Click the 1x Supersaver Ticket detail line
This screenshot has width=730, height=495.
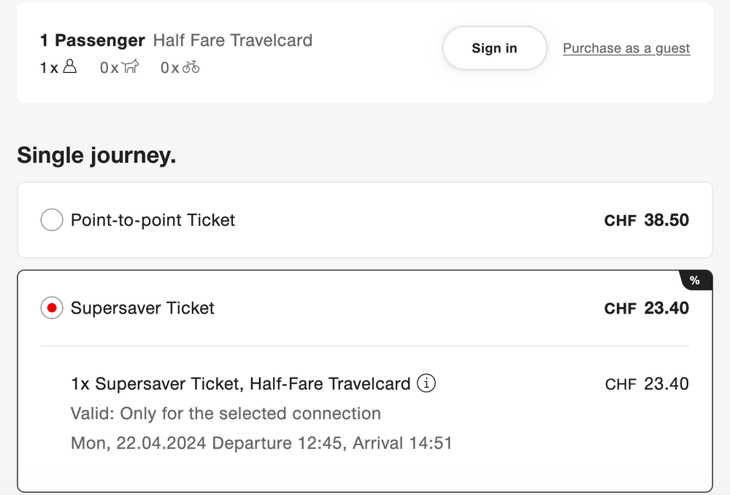point(241,384)
